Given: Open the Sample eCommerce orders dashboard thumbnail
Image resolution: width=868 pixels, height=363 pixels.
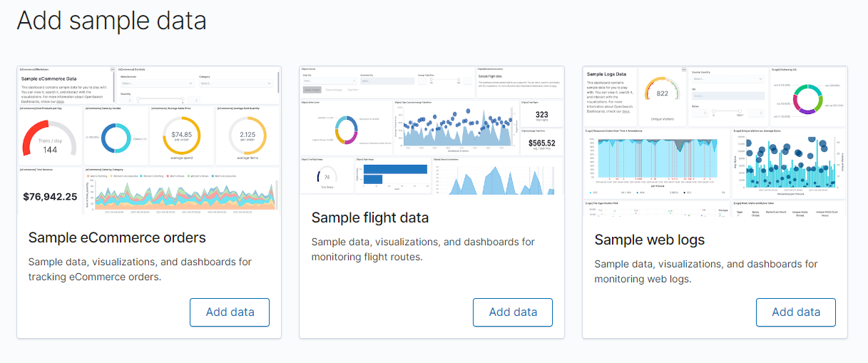Looking at the screenshot, I should [x=149, y=140].
